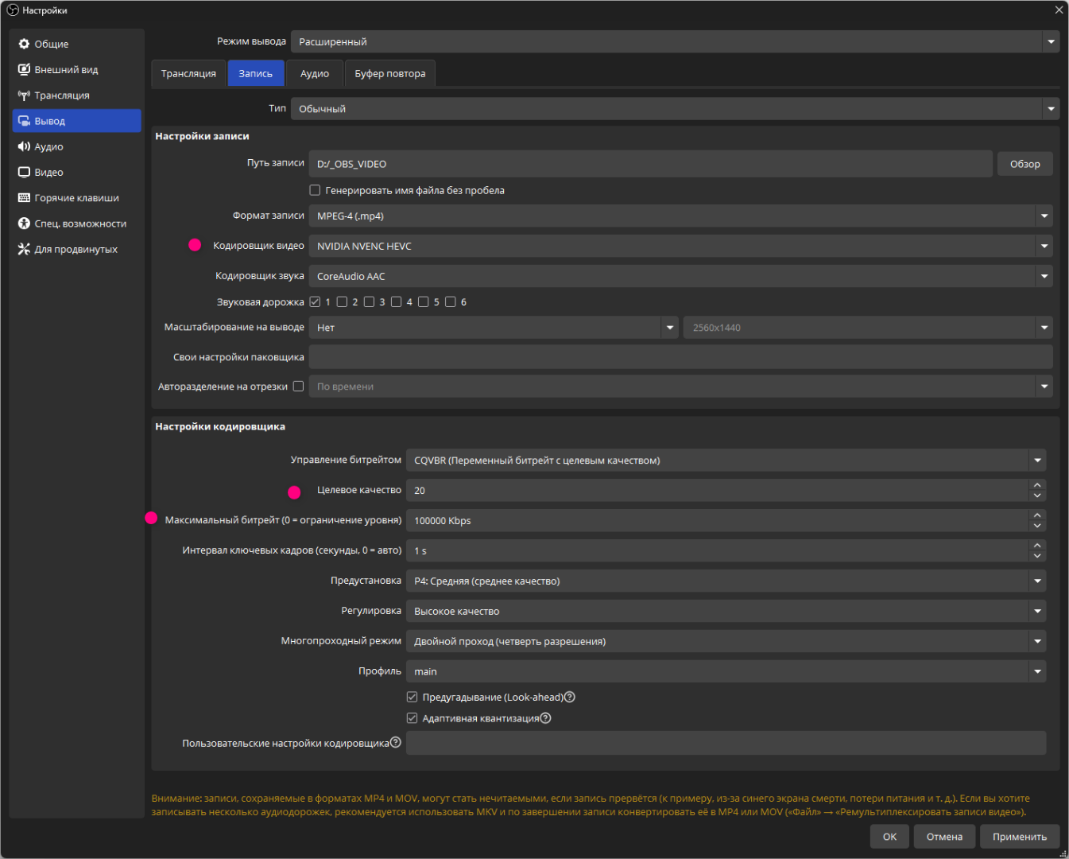1069x859 pixels.
Task: Open Общие settings via gear icon
Action: pyautogui.click(x=24, y=44)
